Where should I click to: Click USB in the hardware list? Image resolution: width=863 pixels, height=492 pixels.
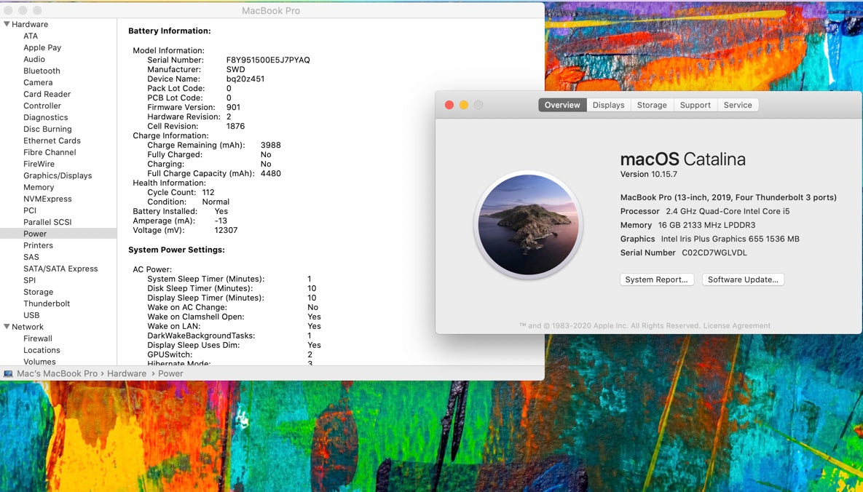click(x=31, y=315)
